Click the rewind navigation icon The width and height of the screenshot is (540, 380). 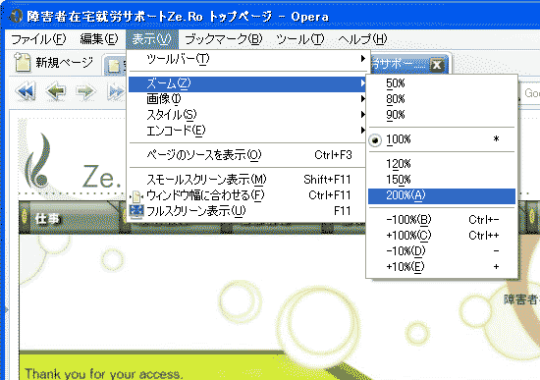(x=26, y=91)
